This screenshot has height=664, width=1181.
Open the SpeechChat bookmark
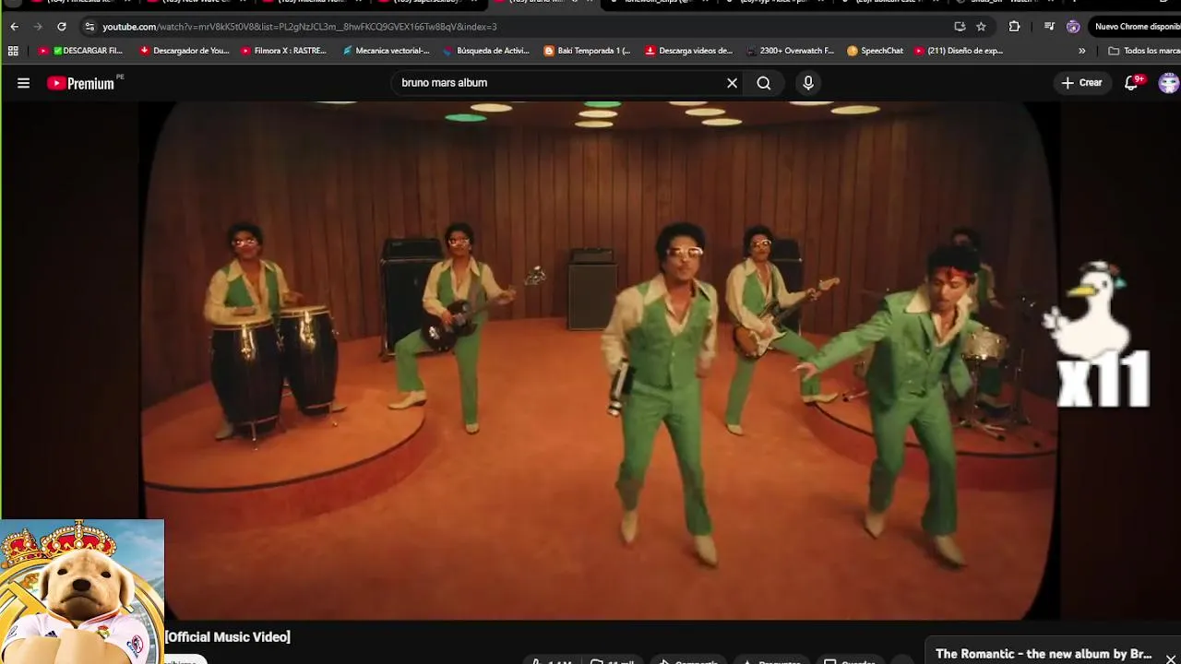[x=875, y=51]
